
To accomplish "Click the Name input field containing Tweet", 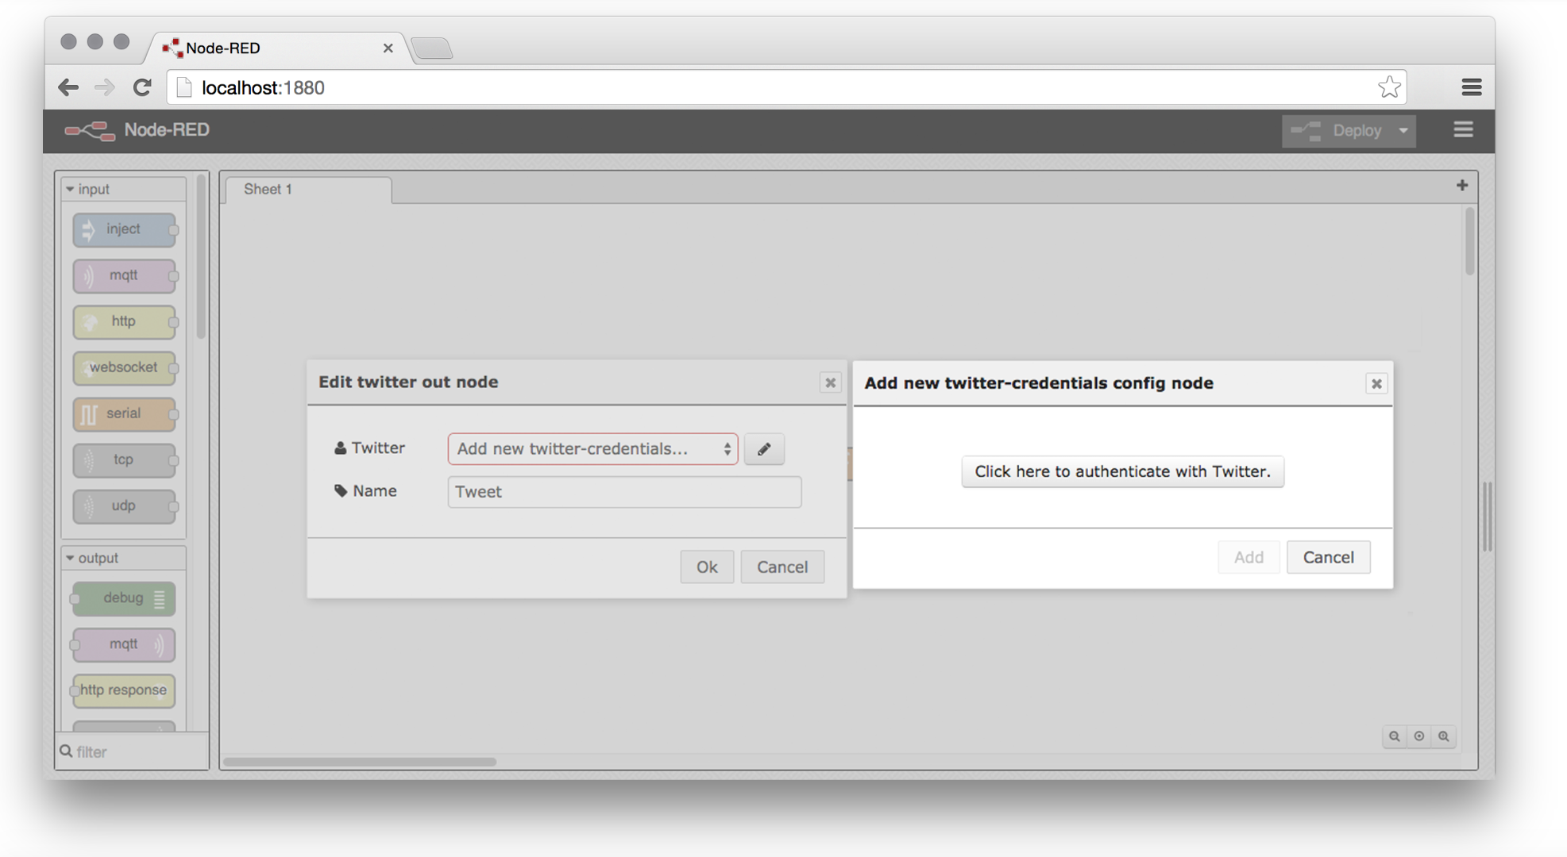I will (624, 492).
